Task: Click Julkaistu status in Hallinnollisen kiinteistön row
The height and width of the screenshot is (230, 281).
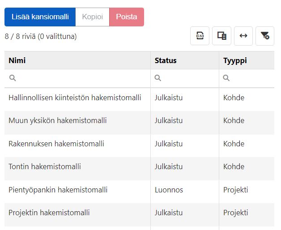Action: pyautogui.click(x=169, y=98)
